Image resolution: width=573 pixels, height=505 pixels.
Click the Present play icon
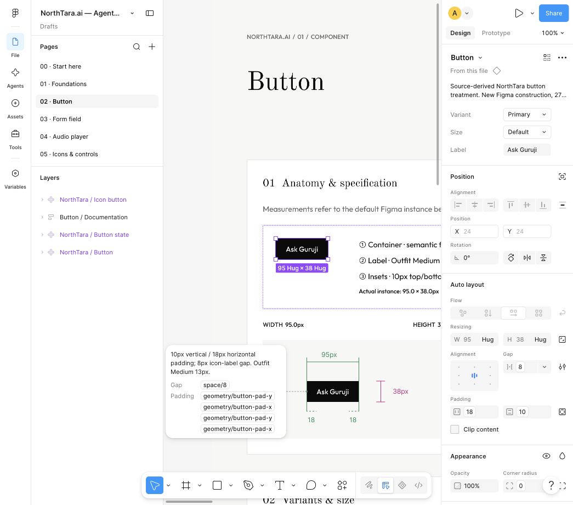[x=519, y=13]
